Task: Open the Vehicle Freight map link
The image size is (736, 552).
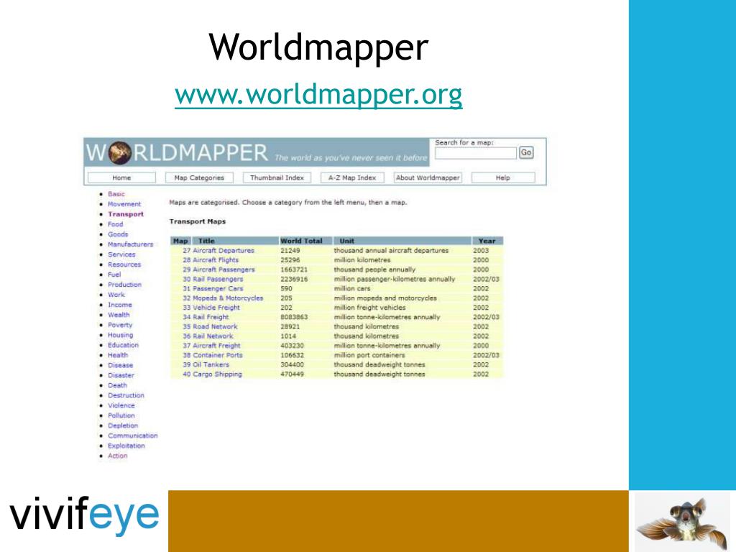Action: [x=216, y=308]
